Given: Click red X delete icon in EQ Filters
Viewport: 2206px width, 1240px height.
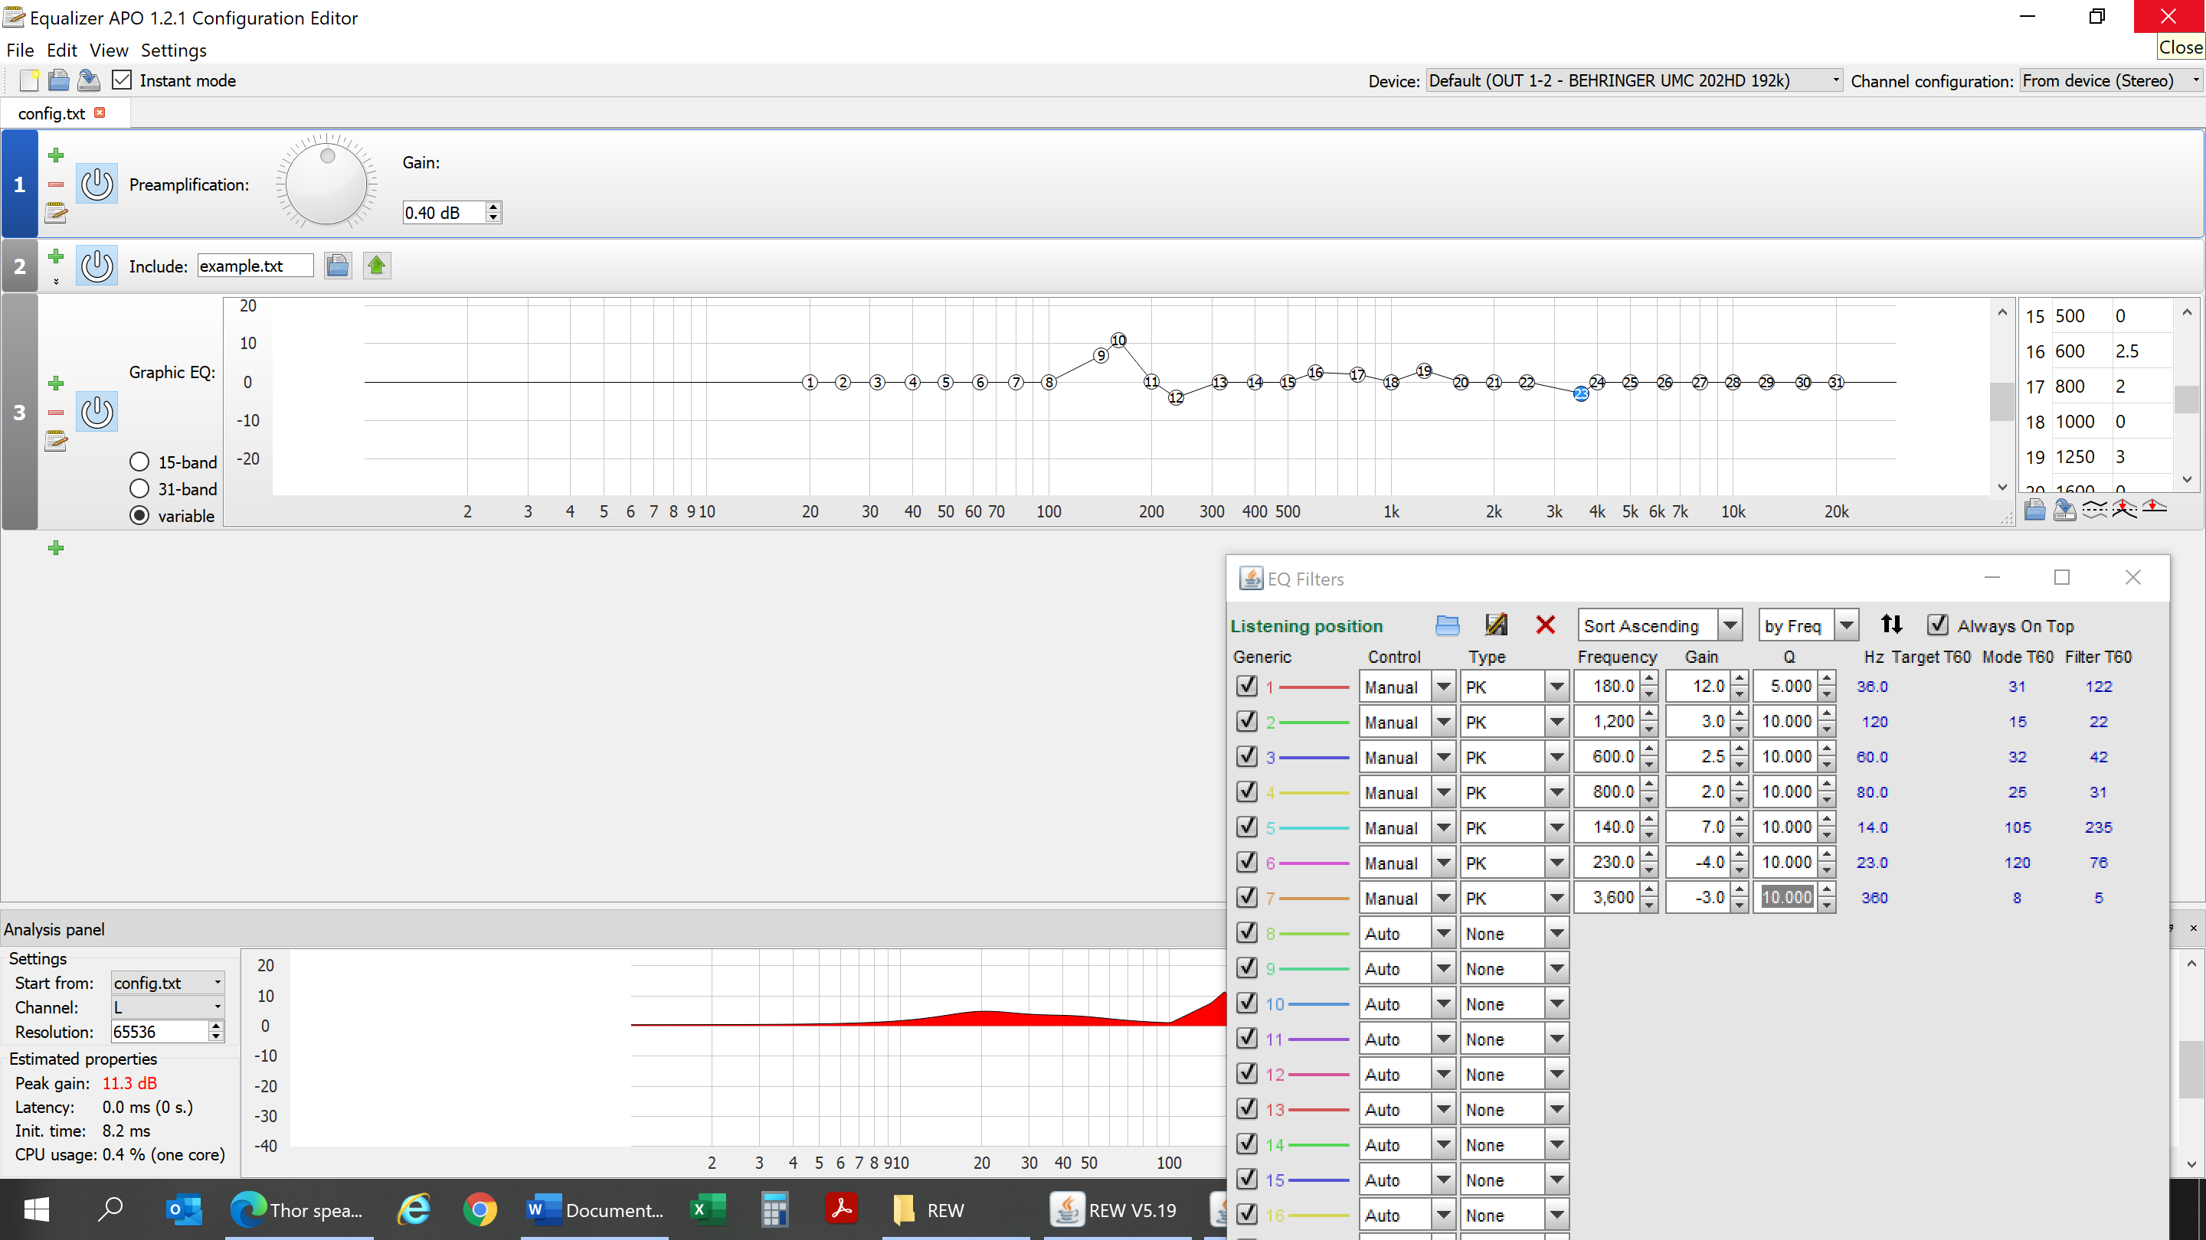Looking at the screenshot, I should coord(1546,625).
